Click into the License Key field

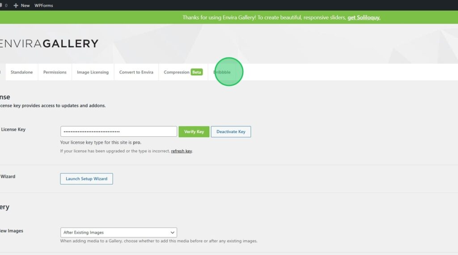click(x=119, y=132)
